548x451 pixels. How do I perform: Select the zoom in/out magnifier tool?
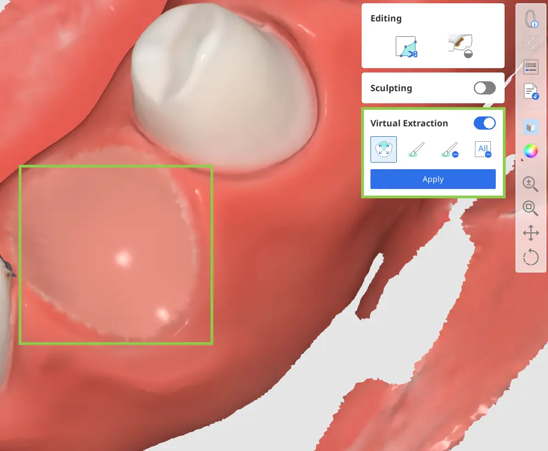pyautogui.click(x=530, y=184)
